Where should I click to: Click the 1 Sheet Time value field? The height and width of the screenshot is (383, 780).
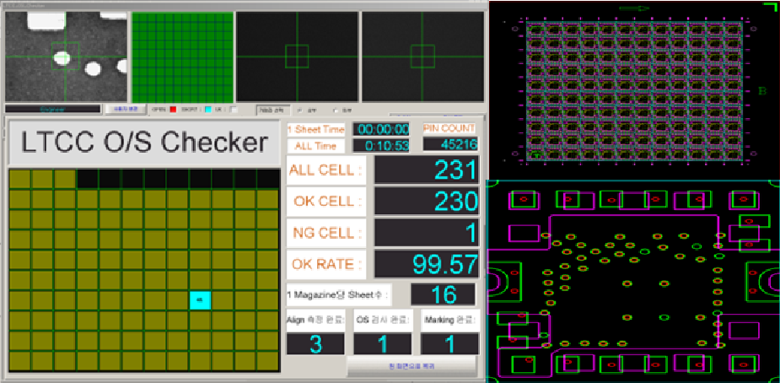(x=380, y=129)
